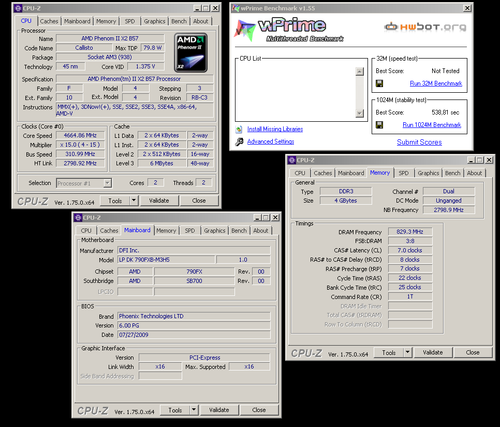Click the FSB:DRAM ratio value 3:8
The height and width of the screenshot is (427, 500).
pyautogui.click(x=410, y=241)
